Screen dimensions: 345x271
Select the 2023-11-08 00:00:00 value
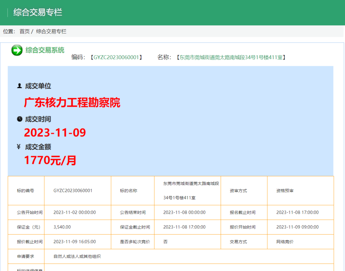pos(184,212)
